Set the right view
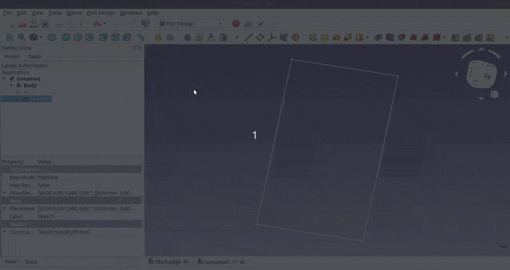 [x=89, y=37]
